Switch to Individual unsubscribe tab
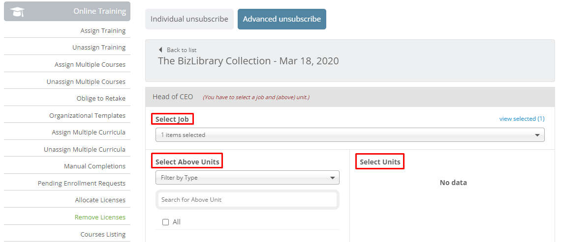The image size is (561, 242). (189, 19)
